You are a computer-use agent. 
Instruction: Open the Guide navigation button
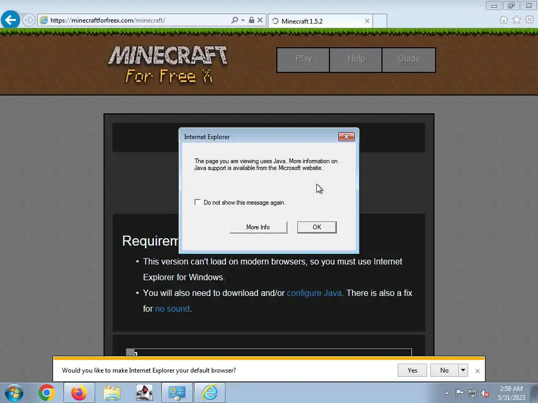[x=409, y=60]
